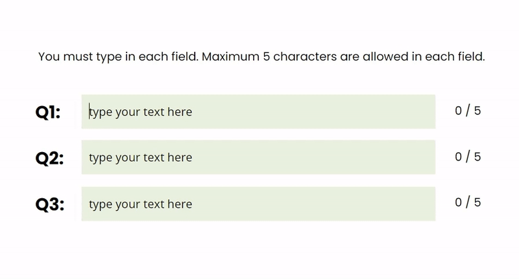519x279 pixels.
Task: Click the "You must type in each field" sentence
Action: pos(118,57)
